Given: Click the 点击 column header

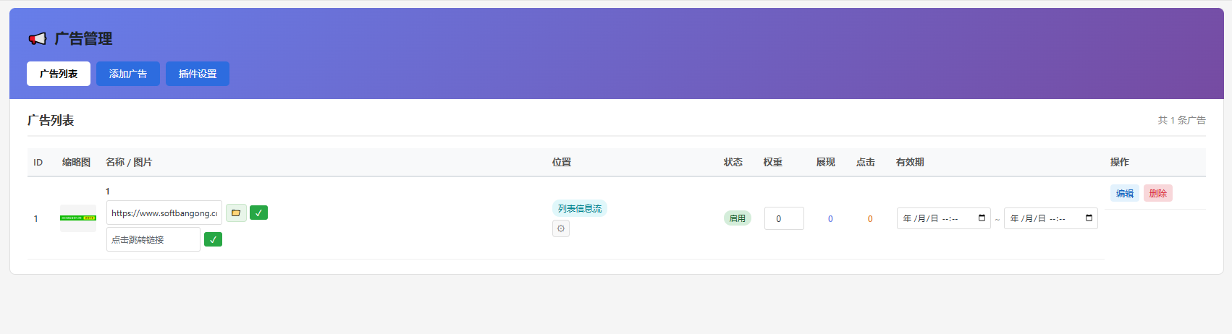Looking at the screenshot, I should [866, 162].
